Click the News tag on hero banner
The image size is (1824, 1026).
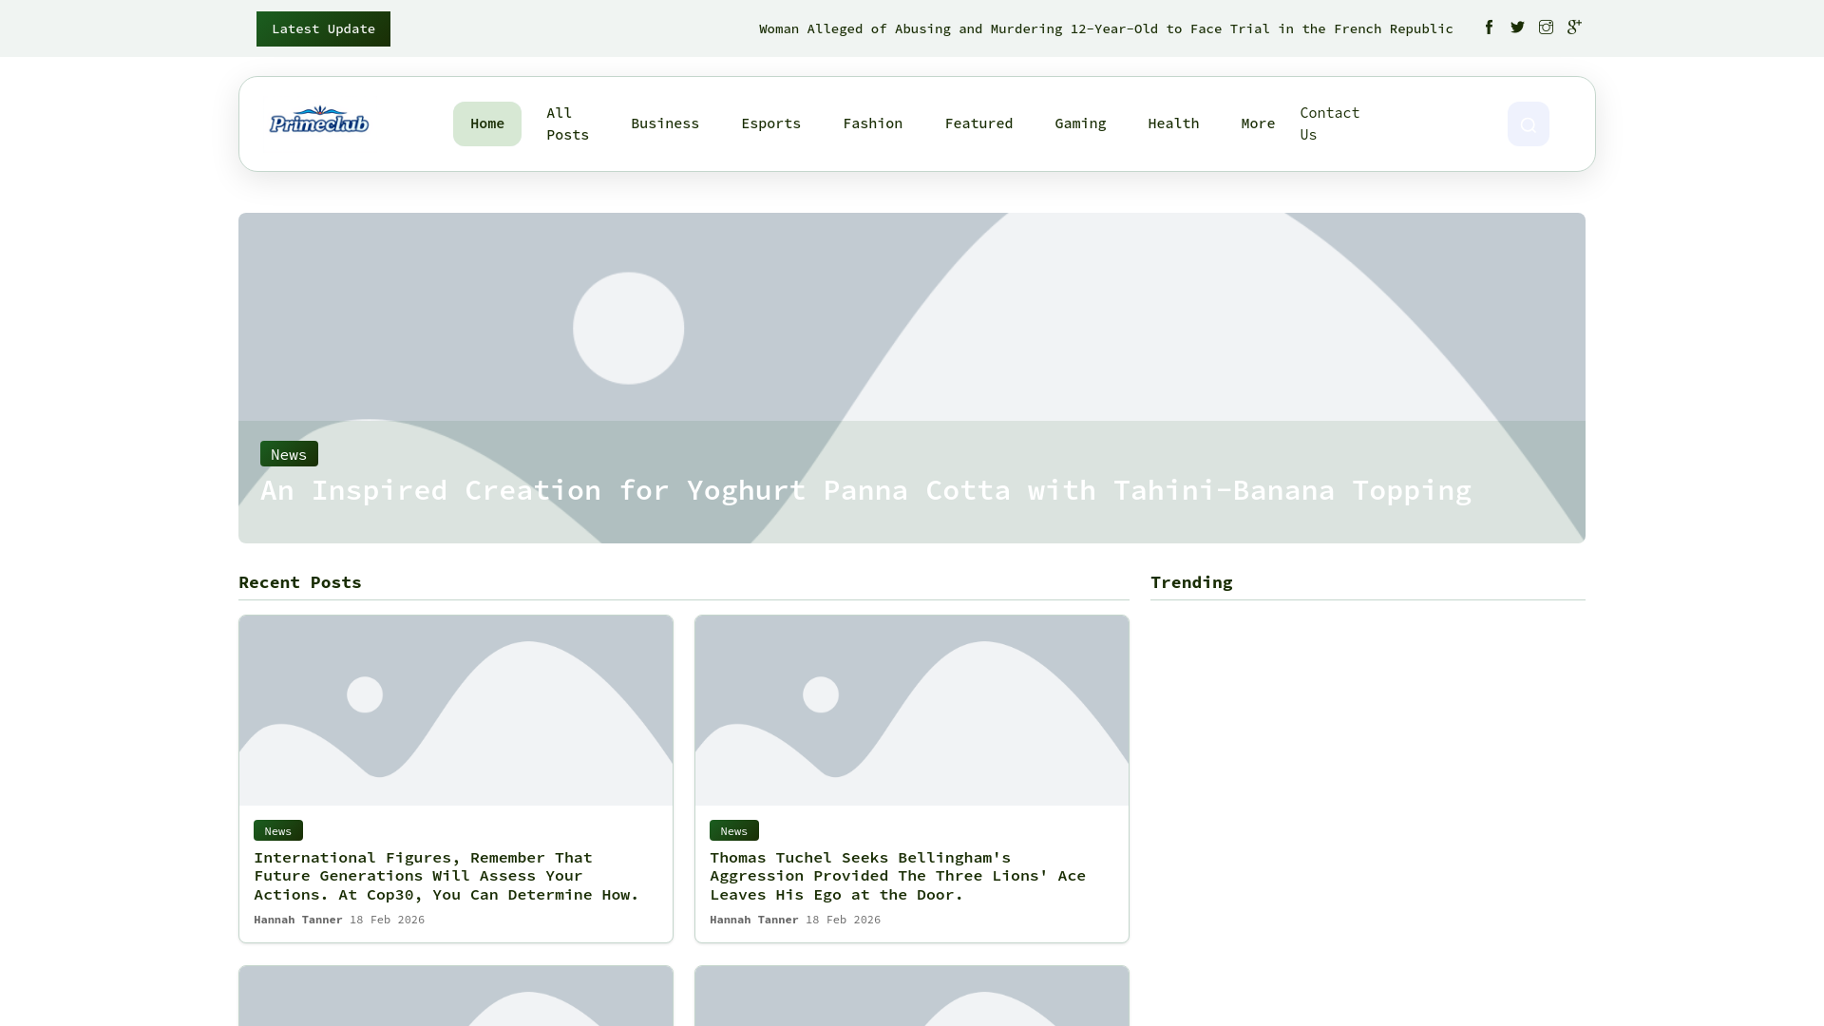tap(289, 454)
